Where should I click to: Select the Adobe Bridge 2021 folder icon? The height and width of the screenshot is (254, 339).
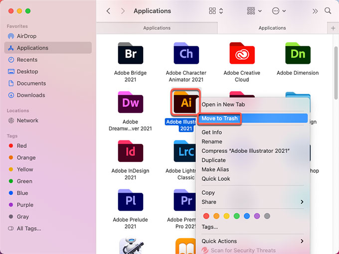131,53
